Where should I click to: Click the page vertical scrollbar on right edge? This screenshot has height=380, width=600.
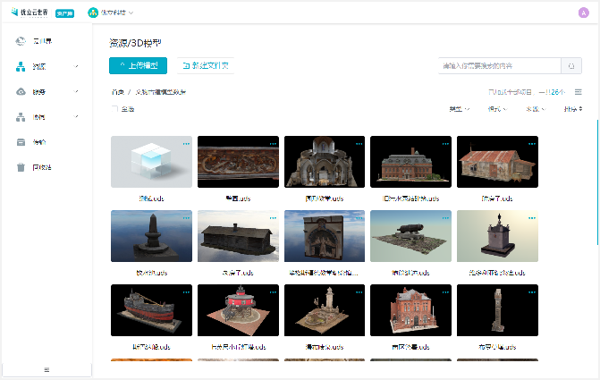pyautogui.click(x=597, y=182)
